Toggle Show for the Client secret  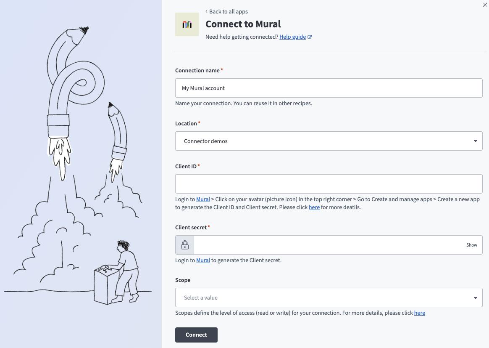click(x=471, y=245)
